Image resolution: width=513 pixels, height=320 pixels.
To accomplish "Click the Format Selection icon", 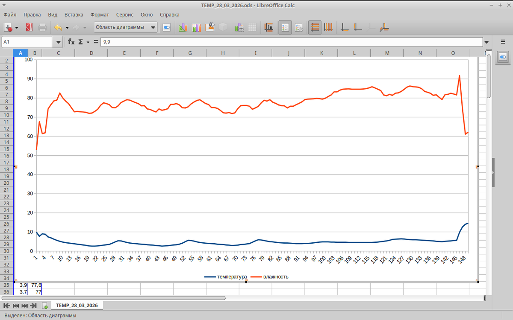I will coord(167,28).
